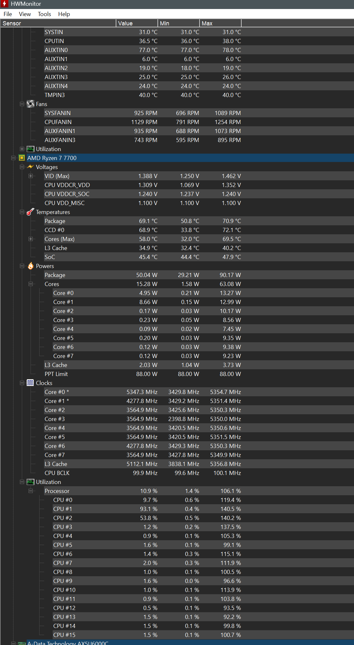Collapse the Voltages section
This screenshot has height=645, width=354.
point(22,167)
